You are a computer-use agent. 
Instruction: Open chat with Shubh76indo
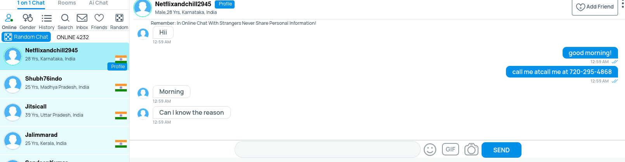click(64, 84)
